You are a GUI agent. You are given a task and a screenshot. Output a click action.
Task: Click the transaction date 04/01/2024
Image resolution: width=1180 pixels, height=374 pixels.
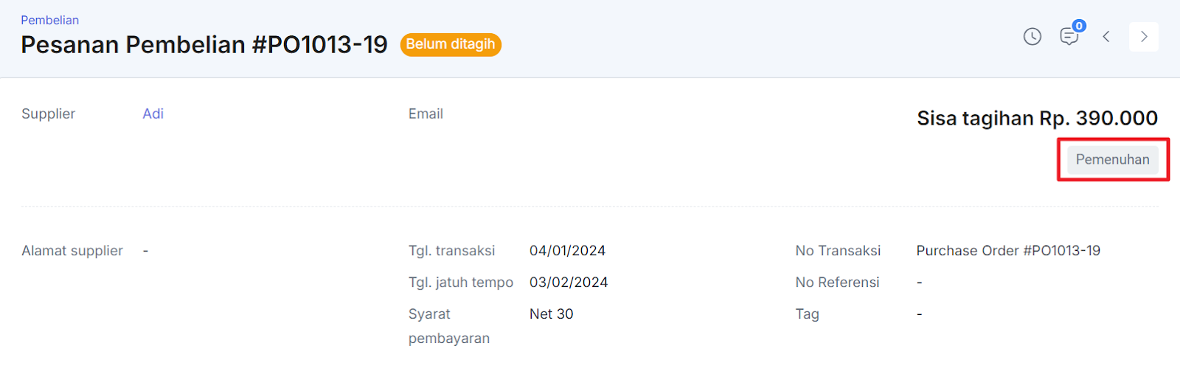click(567, 251)
